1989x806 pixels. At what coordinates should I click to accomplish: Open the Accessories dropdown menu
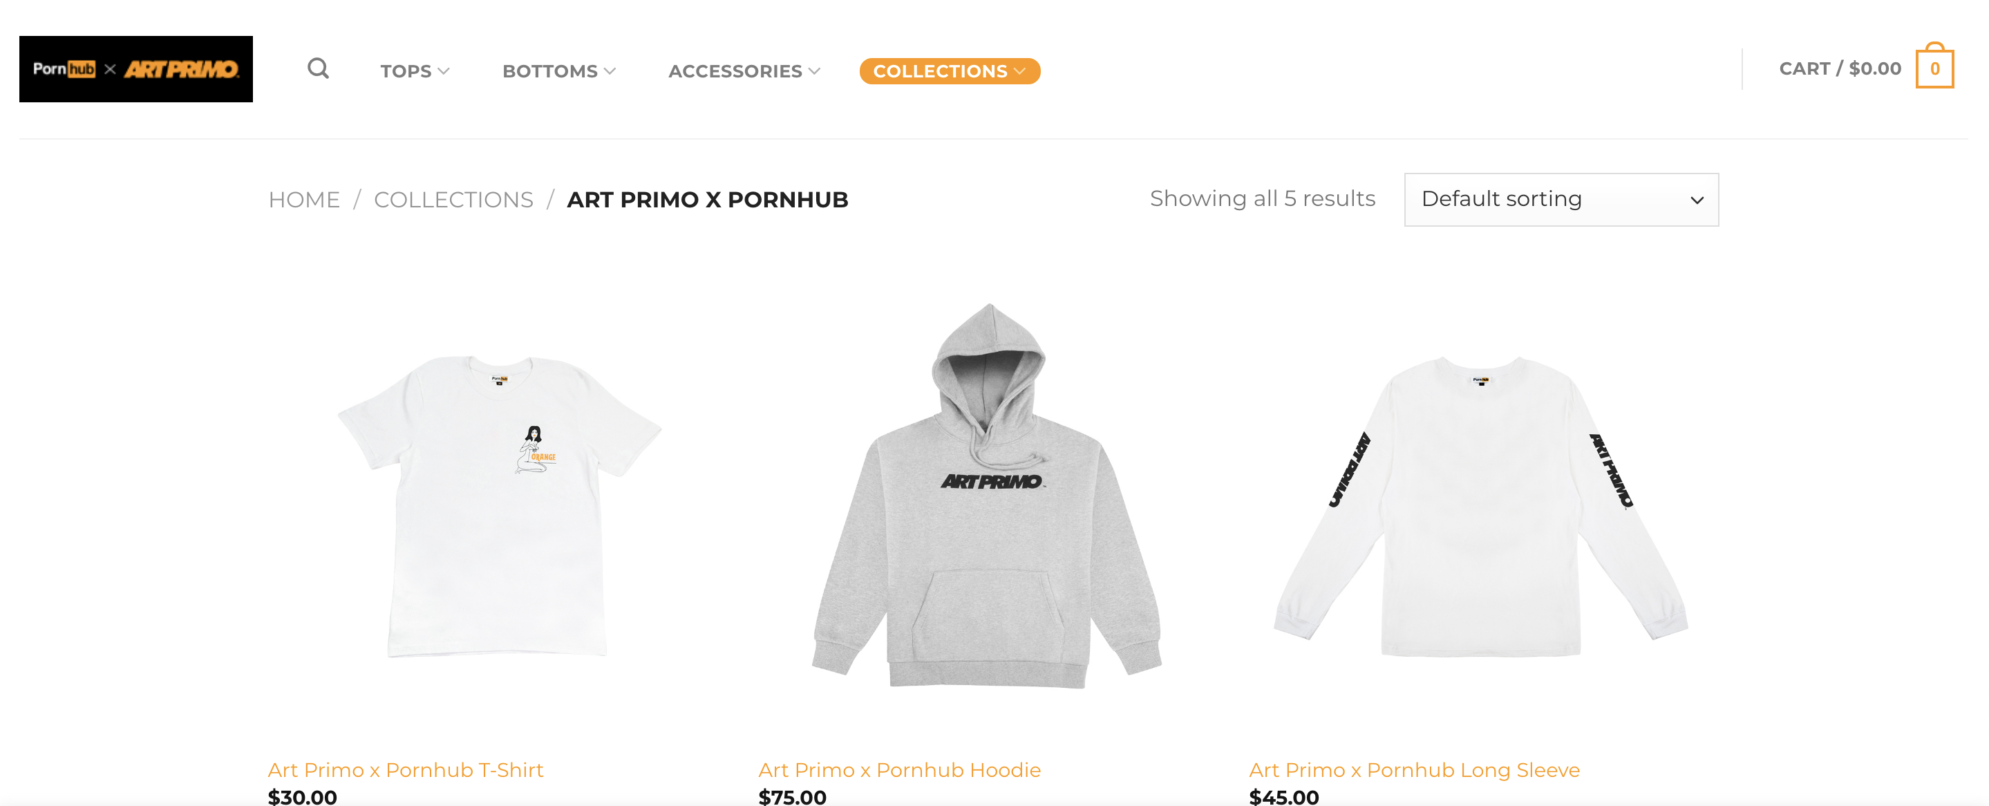pos(744,71)
